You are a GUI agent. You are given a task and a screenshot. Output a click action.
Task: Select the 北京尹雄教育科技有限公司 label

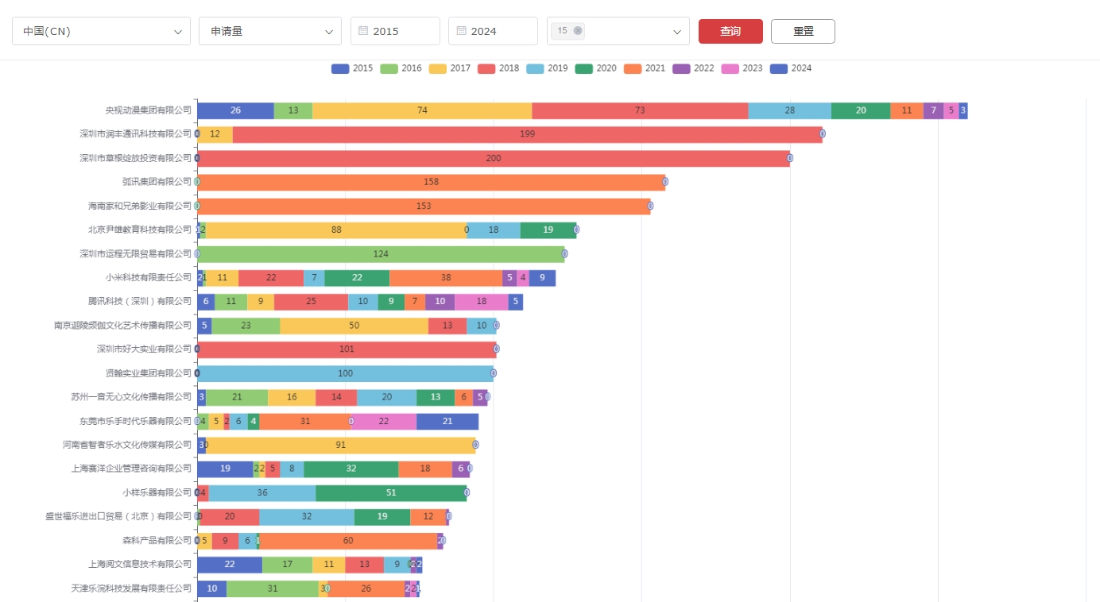point(140,230)
